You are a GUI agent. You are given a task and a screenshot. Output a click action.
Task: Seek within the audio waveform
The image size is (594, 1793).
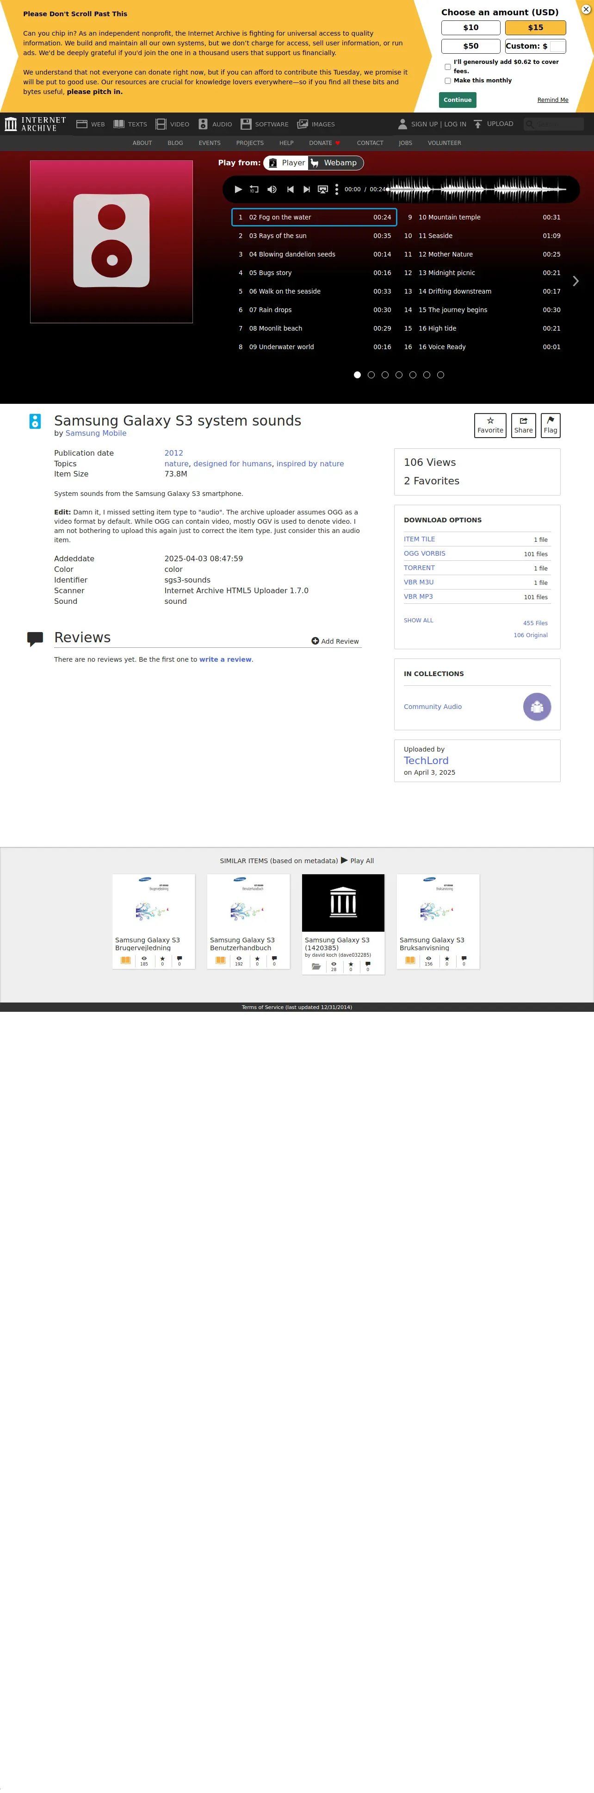477,189
